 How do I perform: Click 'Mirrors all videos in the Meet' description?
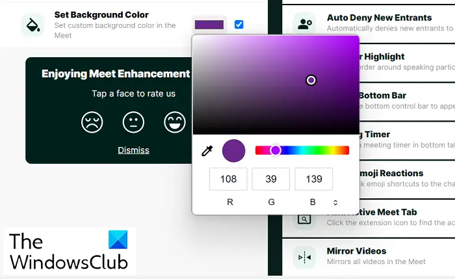coord(376,261)
